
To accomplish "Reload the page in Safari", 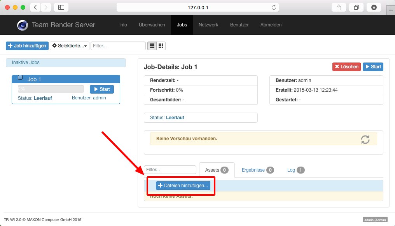I will click(x=274, y=7).
